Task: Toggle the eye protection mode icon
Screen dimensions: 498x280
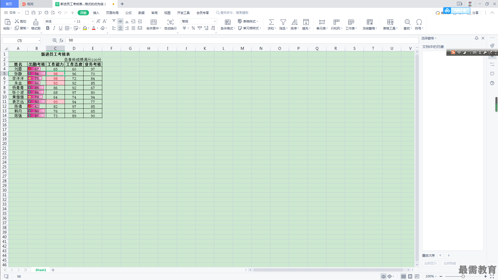Action: click(383, 276)
